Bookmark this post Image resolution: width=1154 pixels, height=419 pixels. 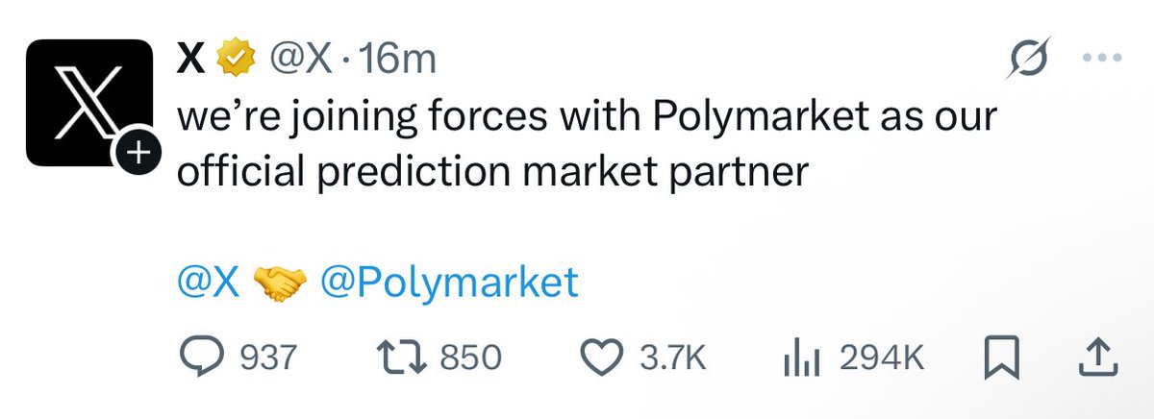1000,358
